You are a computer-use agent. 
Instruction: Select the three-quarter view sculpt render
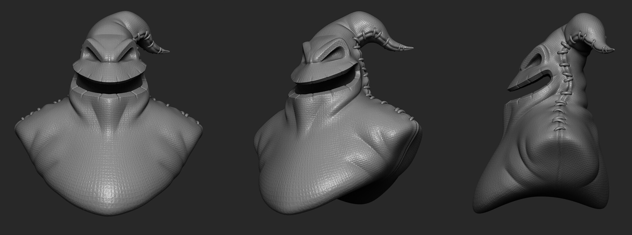pos(337,113)
